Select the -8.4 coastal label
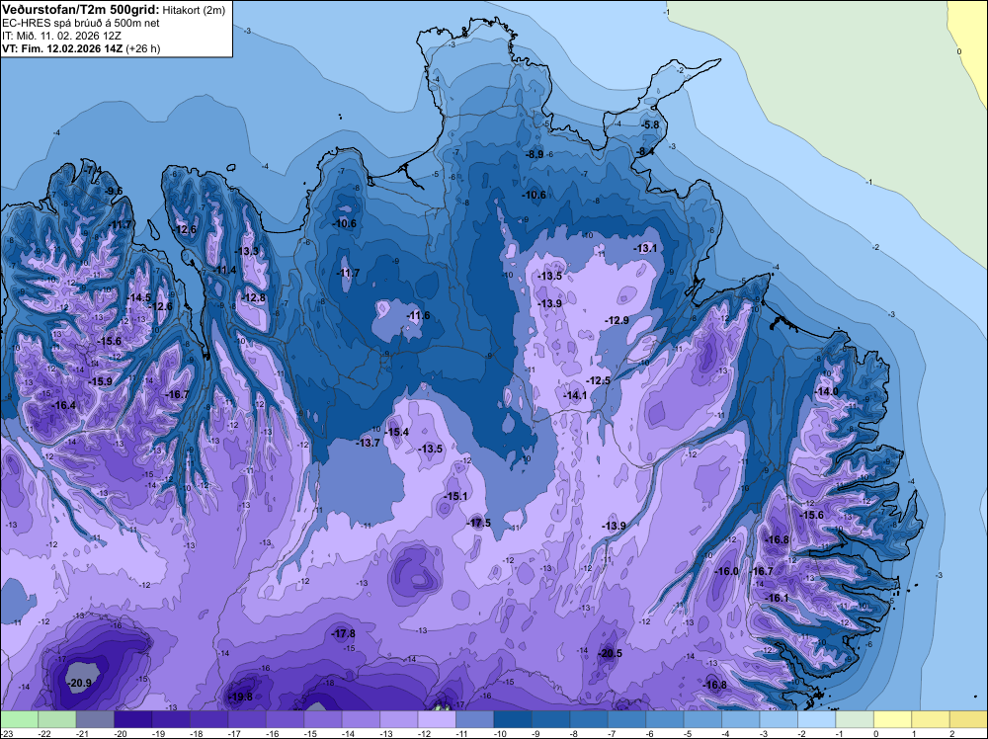 (x=645, y=151)
